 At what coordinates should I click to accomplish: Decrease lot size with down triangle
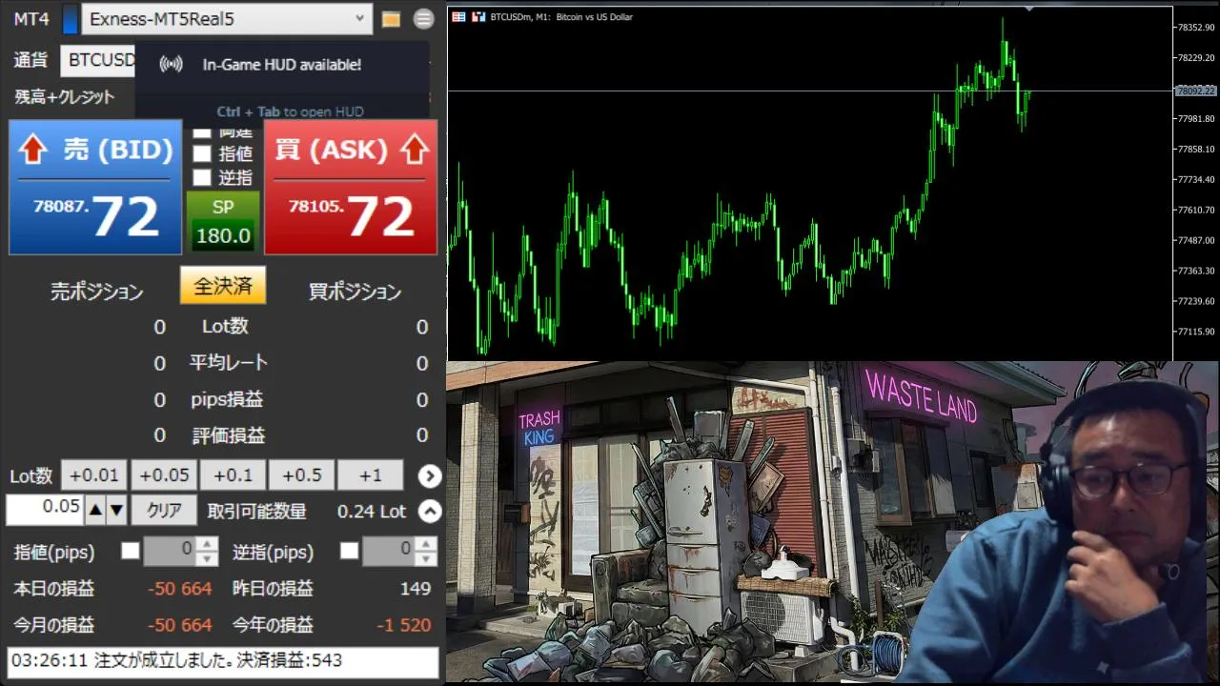[x=116, y=511]
